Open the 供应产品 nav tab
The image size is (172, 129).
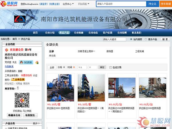point(64,32)
